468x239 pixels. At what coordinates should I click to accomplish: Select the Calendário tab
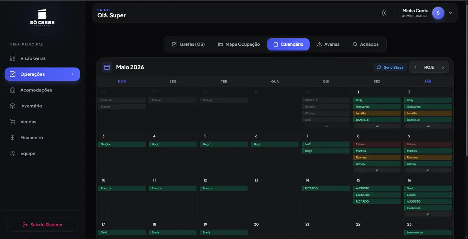[288, 44]
